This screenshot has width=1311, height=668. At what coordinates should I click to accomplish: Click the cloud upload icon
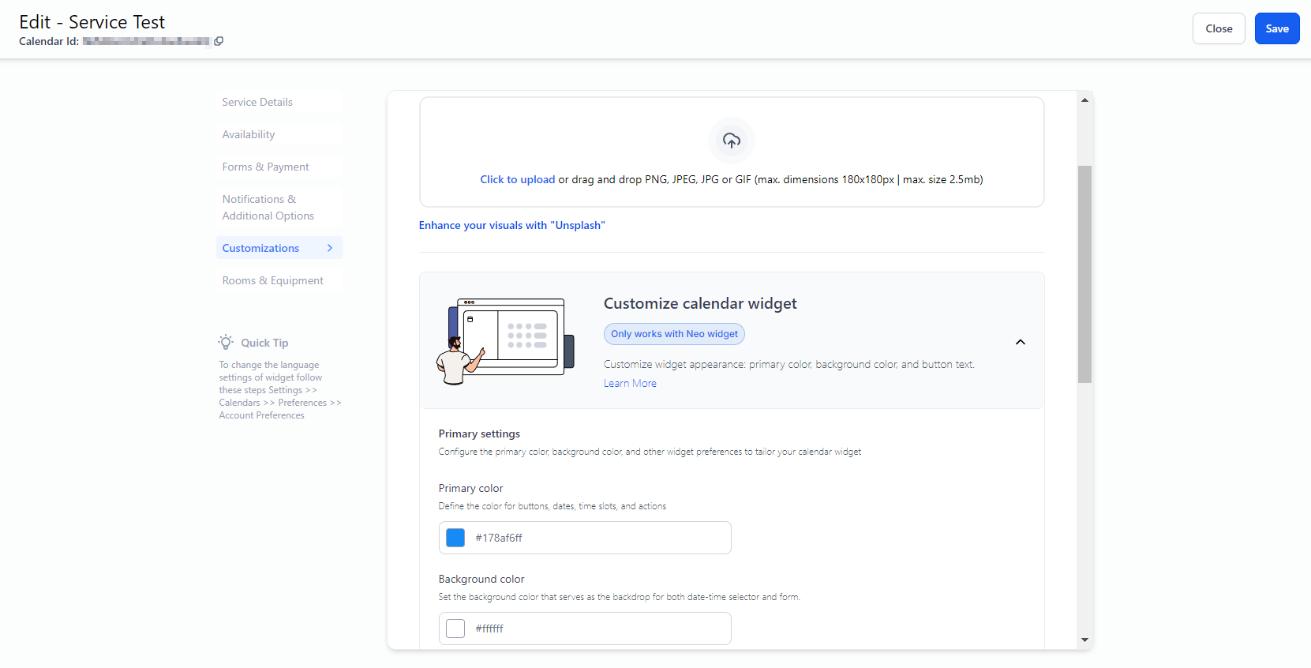click(731, 141)
